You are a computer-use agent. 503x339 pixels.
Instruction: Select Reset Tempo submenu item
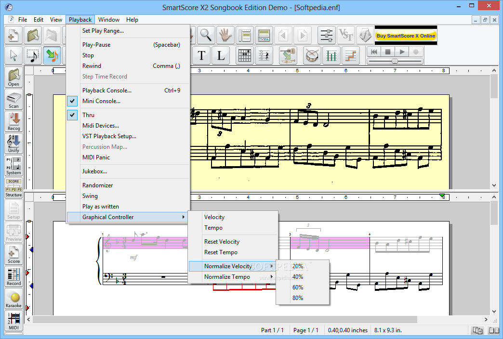(232, 252)
